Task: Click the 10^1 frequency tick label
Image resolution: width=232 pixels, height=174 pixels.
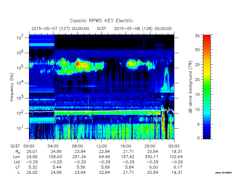Action: pos(20,128)
